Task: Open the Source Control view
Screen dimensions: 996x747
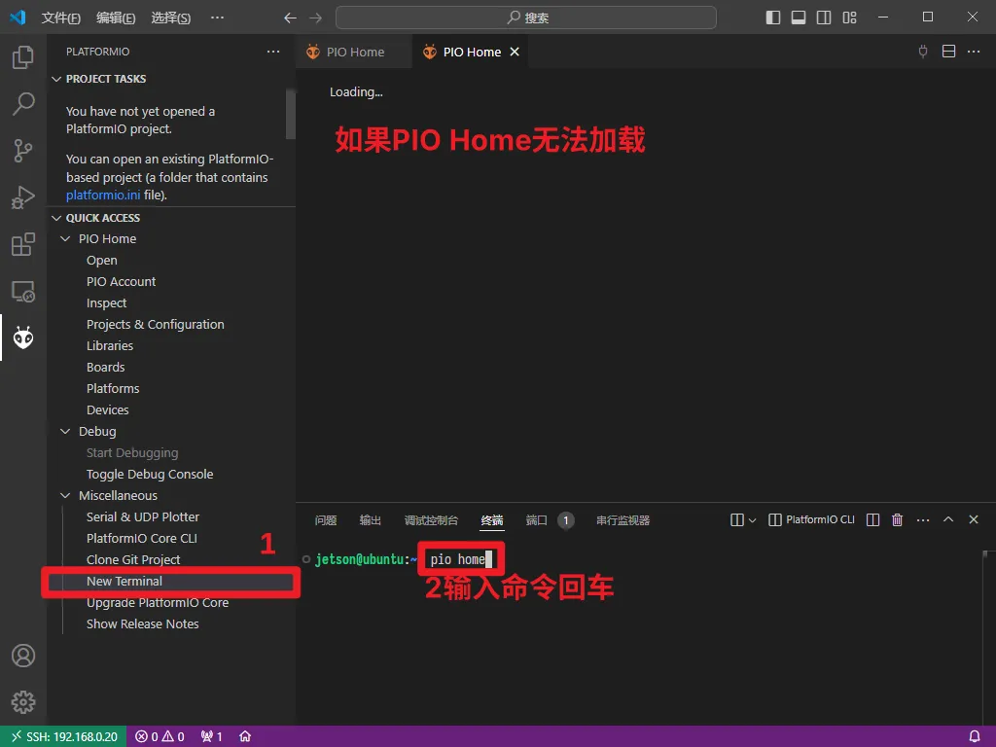Action: (x=23, y=151)
